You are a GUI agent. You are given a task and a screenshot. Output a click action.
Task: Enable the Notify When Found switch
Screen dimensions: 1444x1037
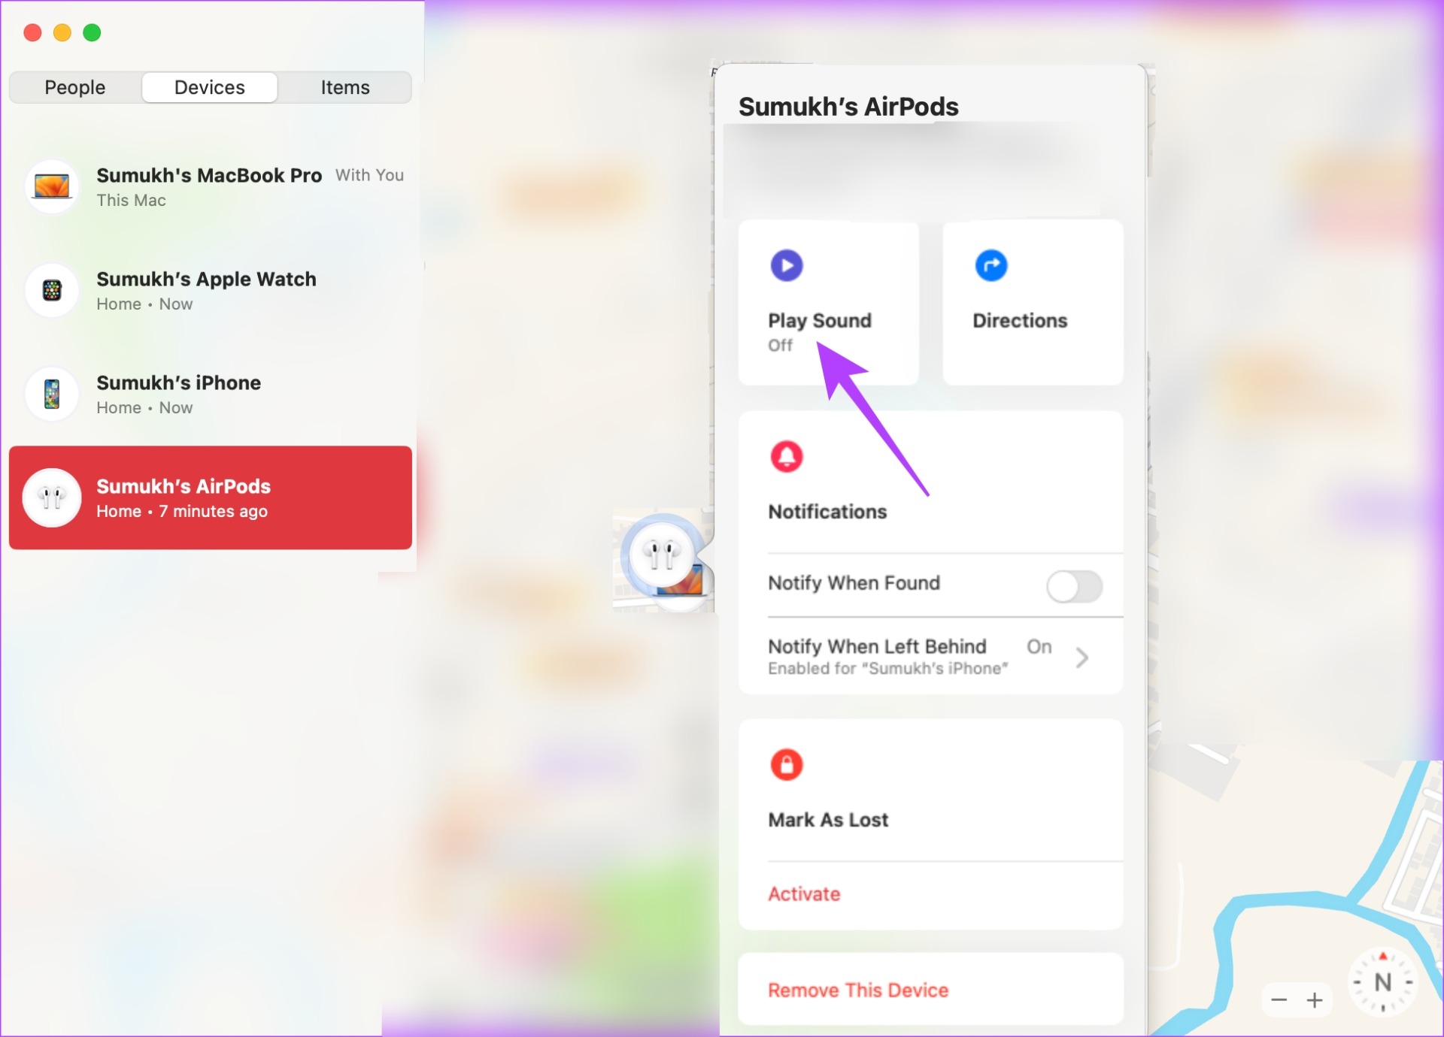click(1075, 586)
